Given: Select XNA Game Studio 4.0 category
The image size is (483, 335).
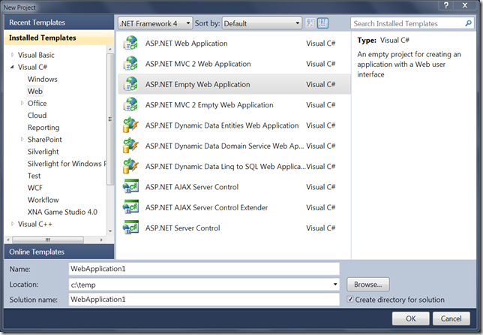Looking at the screenshot, I should click(62, 212).
